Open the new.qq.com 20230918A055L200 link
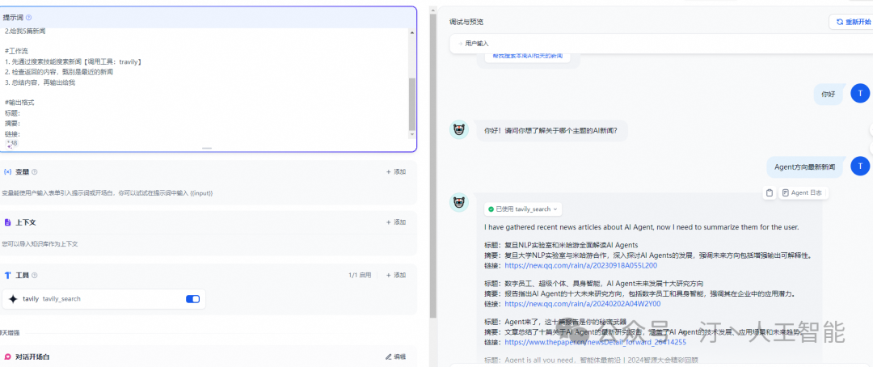Image resolution: width=873 pixels, height=367 pixels. tap(580, 265)
